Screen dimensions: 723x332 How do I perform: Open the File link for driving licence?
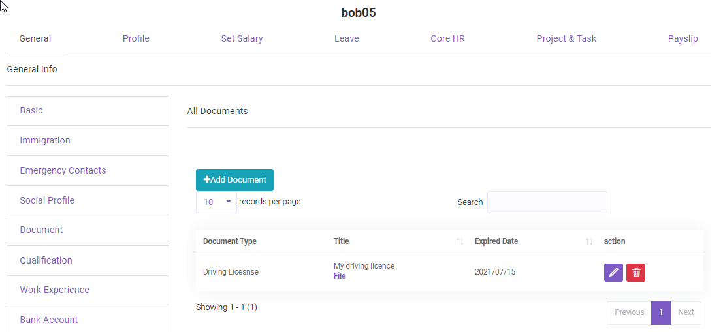pyautogui.click(x=340, y=276)
